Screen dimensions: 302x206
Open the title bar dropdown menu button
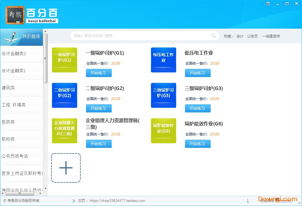click(268, 4)
